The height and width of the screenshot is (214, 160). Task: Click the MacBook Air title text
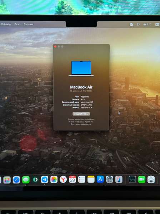point(81,87)
